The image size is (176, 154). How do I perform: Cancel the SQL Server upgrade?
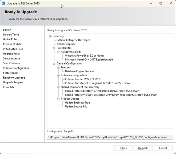163,148
